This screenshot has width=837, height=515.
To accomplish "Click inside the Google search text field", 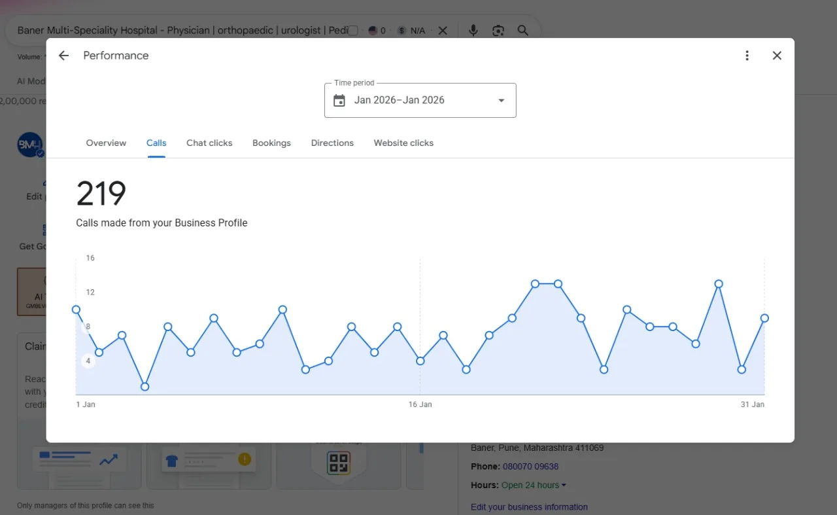I will click(183, 30).
